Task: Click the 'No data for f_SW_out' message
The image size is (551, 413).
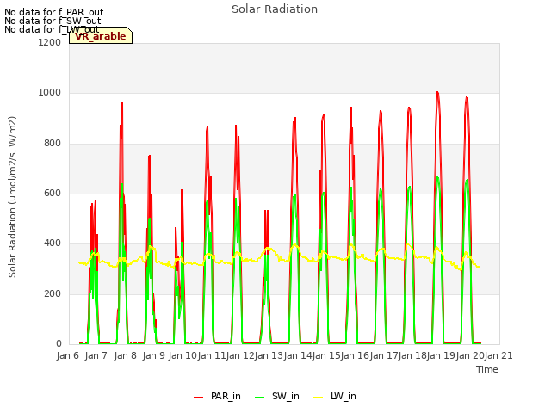Action: pos(53,21)
